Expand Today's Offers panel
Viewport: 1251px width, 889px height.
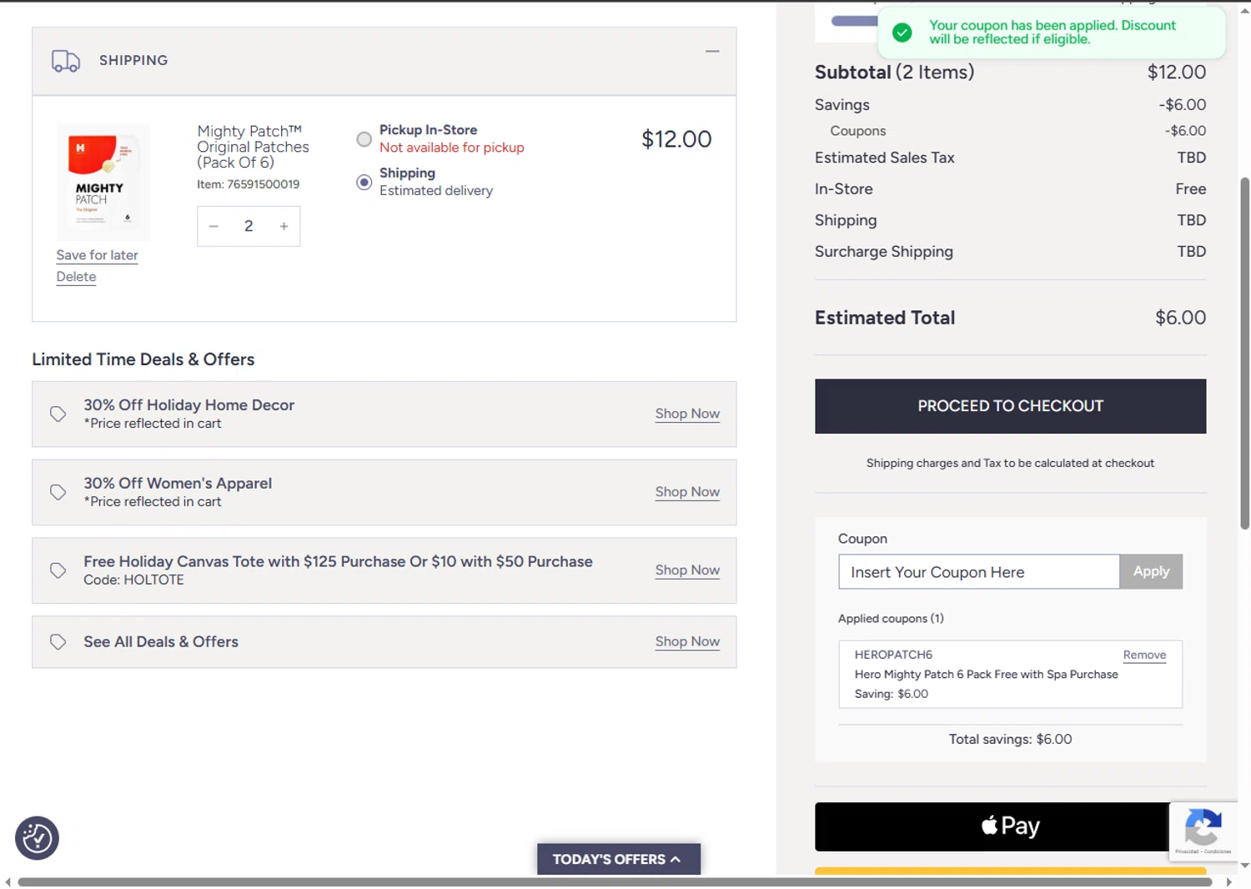[x=618, y=859]
